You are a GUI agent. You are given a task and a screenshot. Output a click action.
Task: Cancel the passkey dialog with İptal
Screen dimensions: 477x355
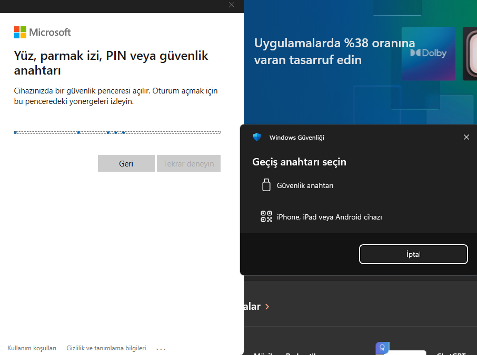(x=413, y=254)
